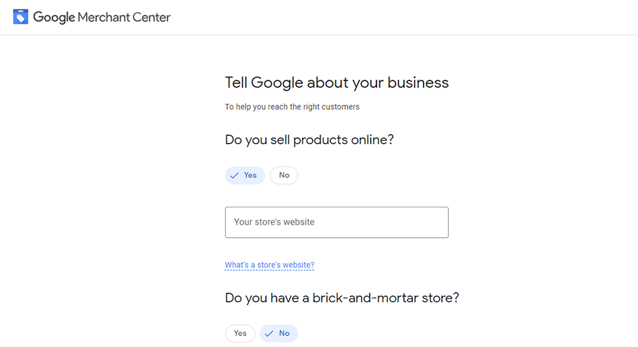
Task: Click the placeholder text in the website box
Action: pyautogui.click(x=274, y=222)
